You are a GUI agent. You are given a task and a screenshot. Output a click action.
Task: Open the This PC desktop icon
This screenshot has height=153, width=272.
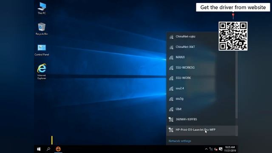42,8
